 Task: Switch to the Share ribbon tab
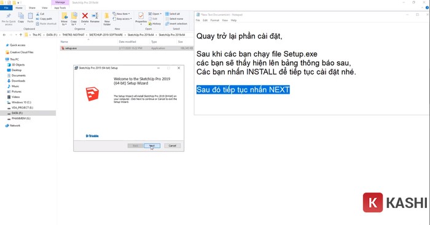(x=32, y=8)
